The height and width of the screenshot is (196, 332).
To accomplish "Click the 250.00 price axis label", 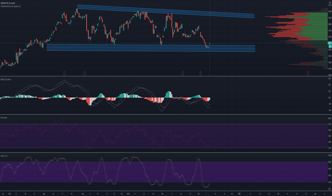I will (330, 62).
